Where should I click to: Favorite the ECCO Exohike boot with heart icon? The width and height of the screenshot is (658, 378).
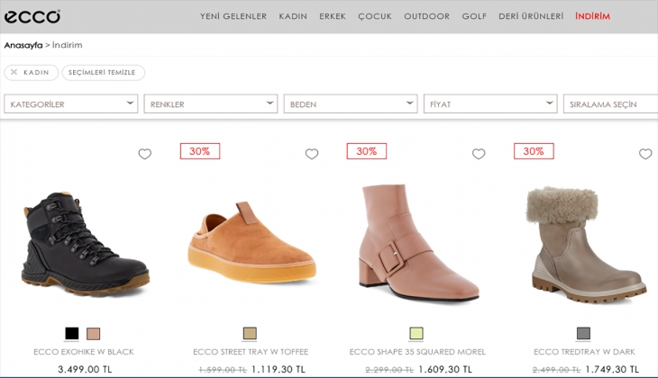coord(144,154)
